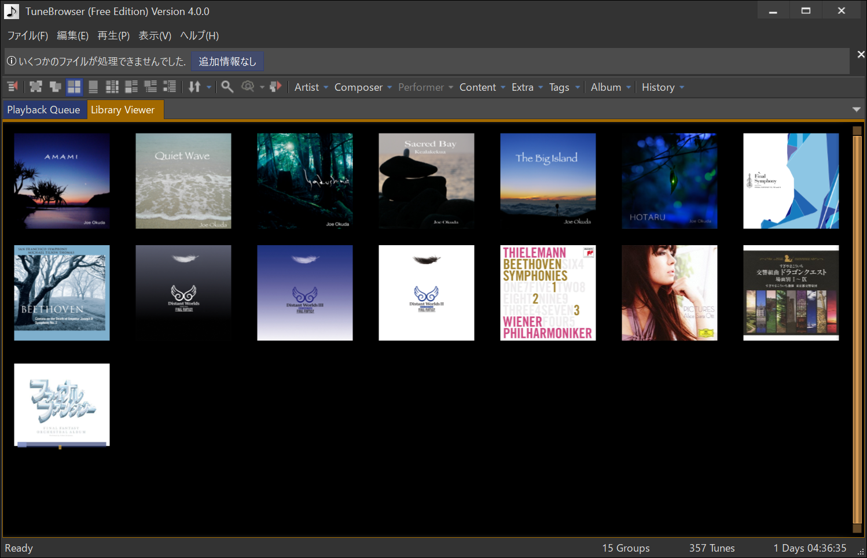Open the Extra filter dropdown
The width and height of the screenshot is (867, 558).
click(x=527, y=87)
